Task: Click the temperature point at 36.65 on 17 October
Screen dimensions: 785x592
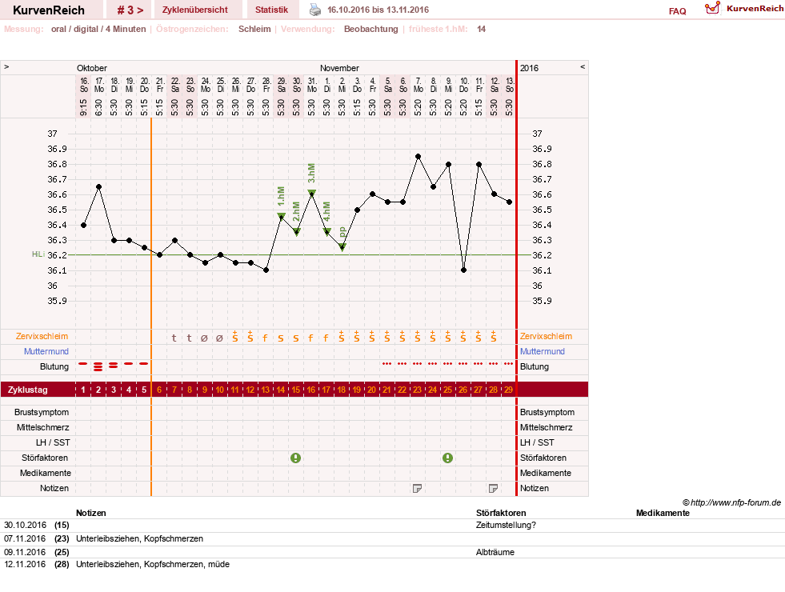Action: [x=98, y=186]
